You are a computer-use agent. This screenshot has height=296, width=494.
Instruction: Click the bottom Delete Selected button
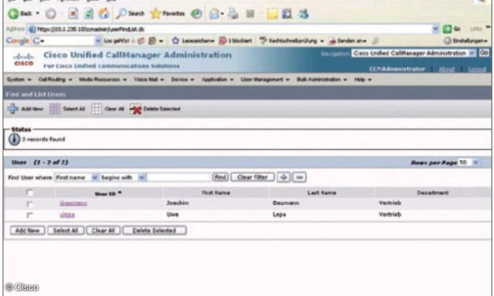click(154, 231)
